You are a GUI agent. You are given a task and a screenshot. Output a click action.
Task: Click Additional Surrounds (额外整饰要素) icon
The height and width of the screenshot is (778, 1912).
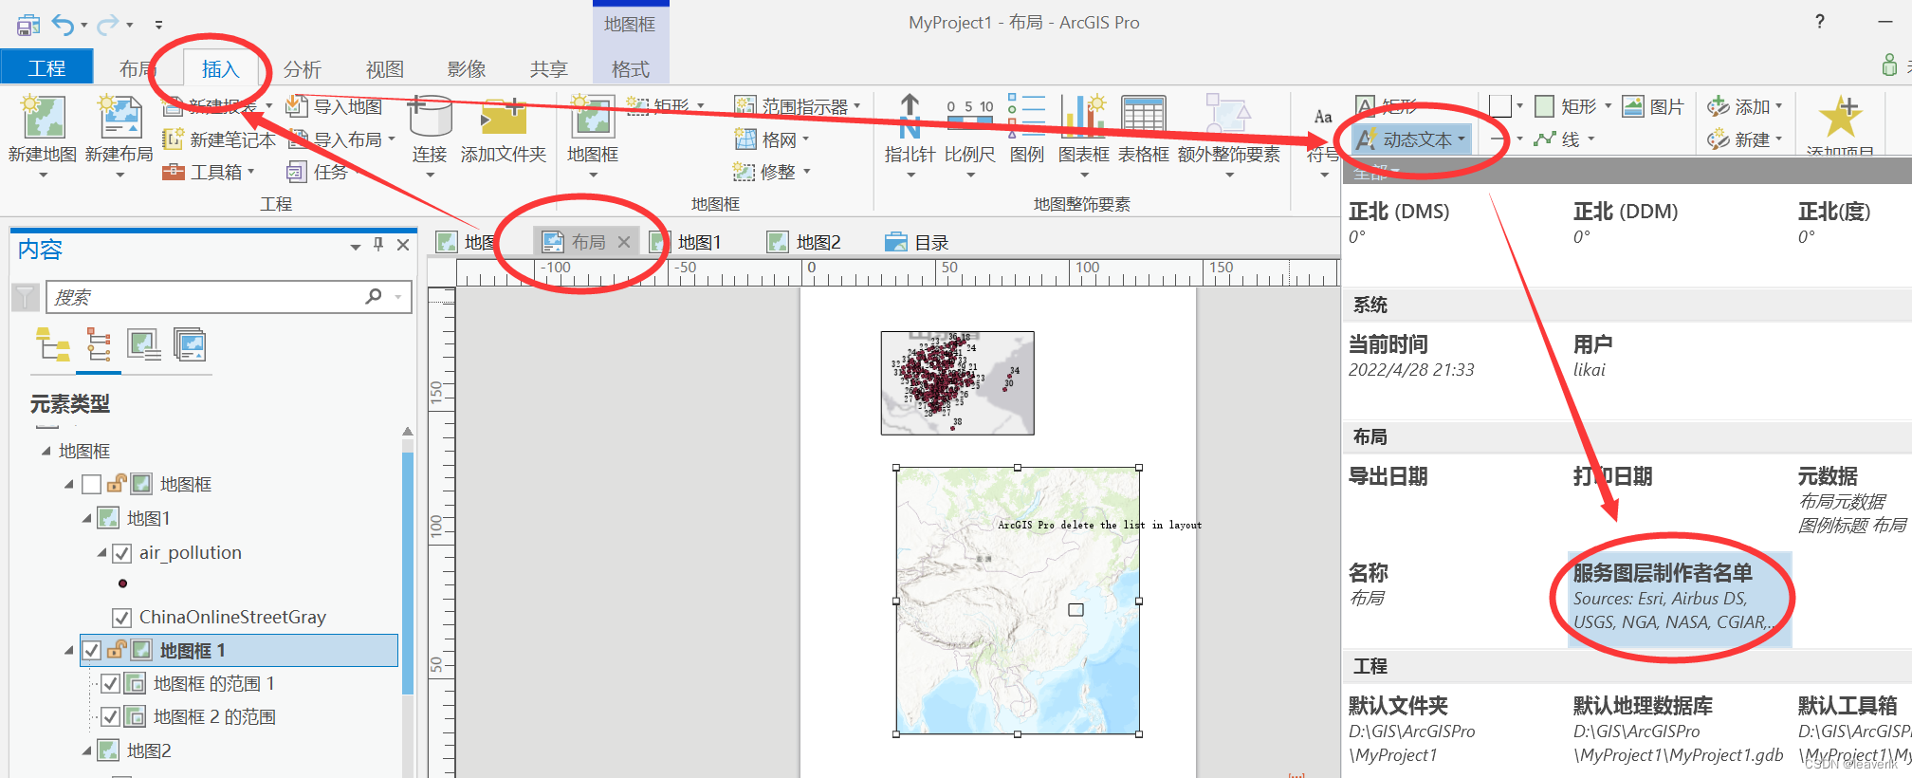[1228, 117]
